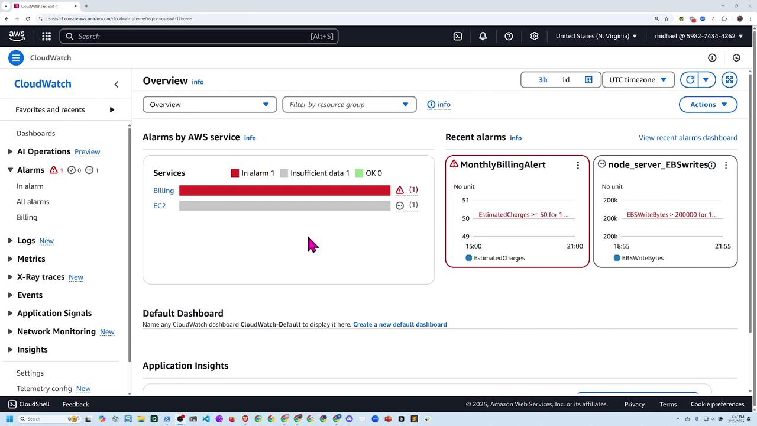Viewport: 757px width, 426px height.
Task: Open the Actions dropdown button
Action: tap(708, 105)
